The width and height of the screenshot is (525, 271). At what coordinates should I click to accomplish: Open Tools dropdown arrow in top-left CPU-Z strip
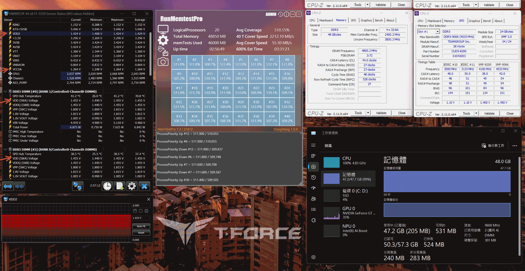tap(367, 5)
